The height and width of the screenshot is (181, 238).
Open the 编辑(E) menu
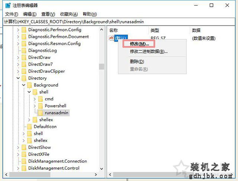pos(30,14)
